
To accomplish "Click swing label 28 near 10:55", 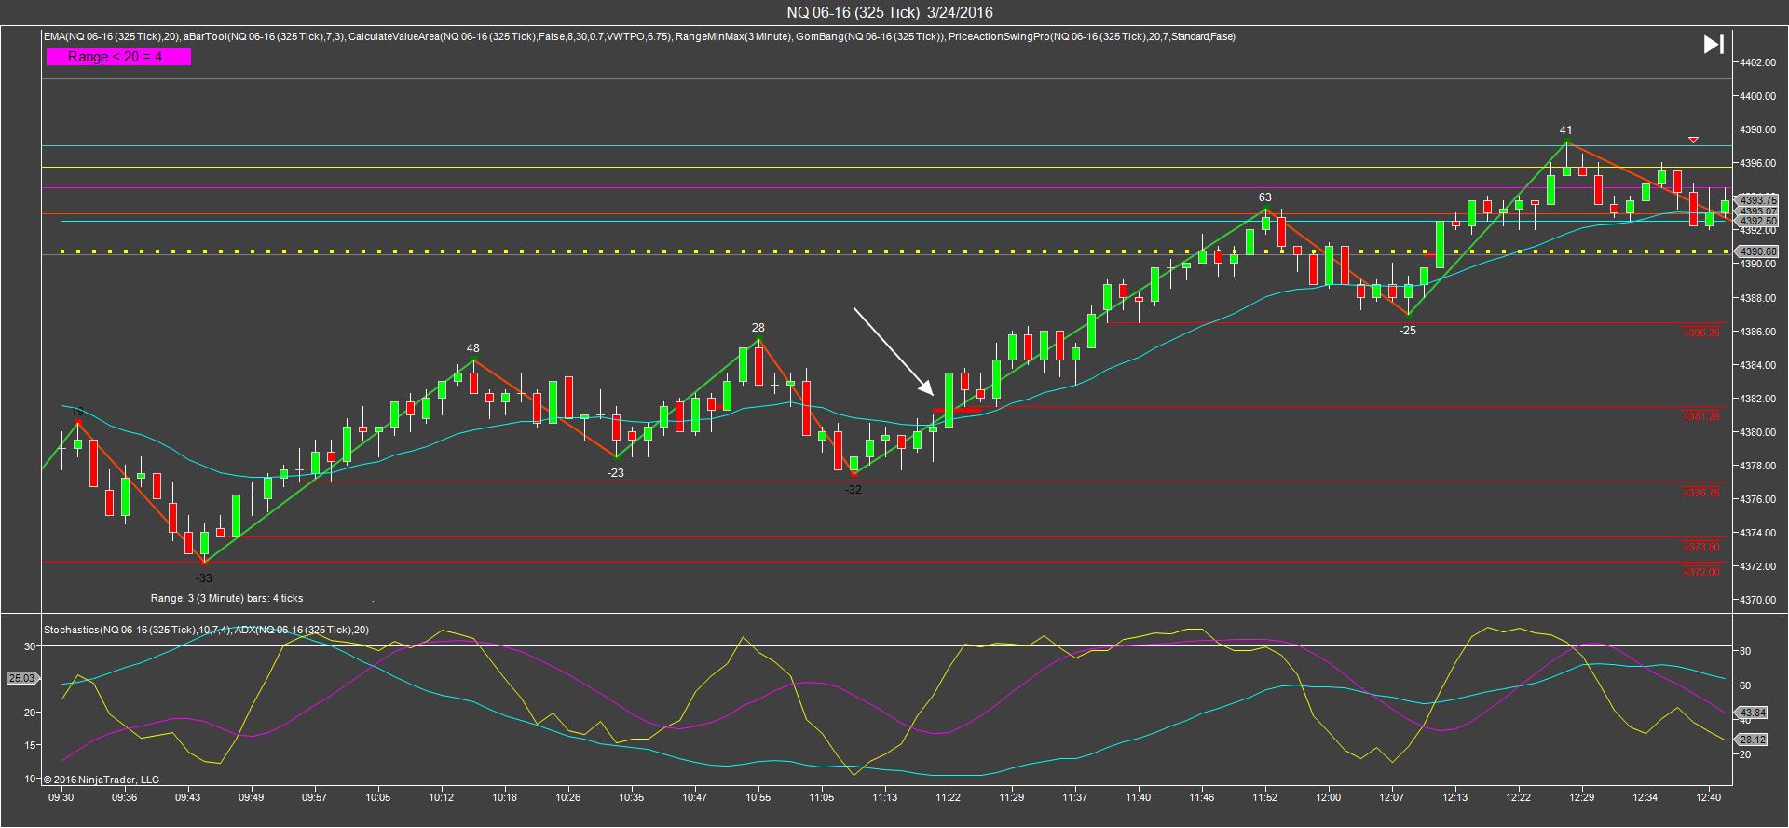I will [x=758, y=328].
